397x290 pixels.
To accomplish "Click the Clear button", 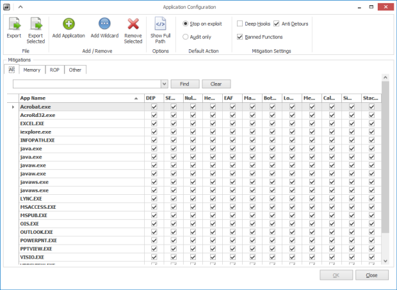I will pyautogui.click(x=216, y=84).
